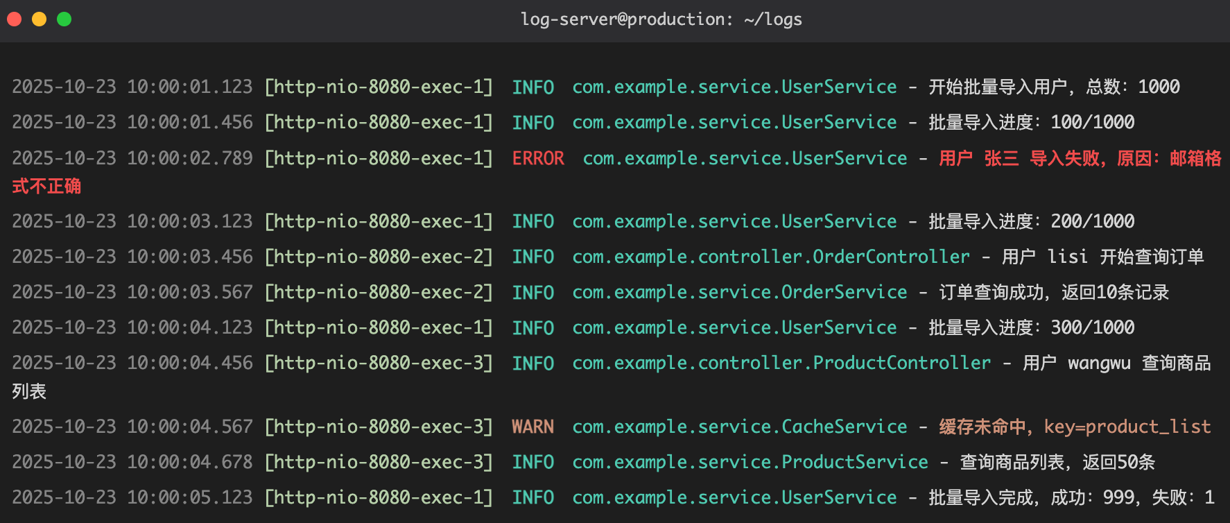The height and width of the screenshot is (523, 1230).
Task: Click the name 张三 in error message
Action: pos(1001,158)
